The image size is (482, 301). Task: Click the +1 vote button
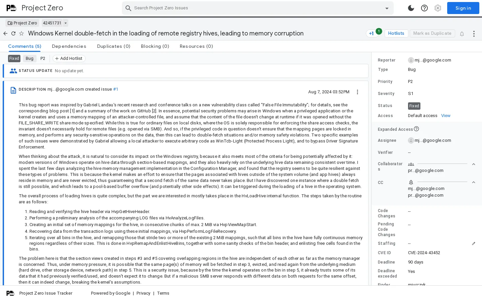coord(372,33)
